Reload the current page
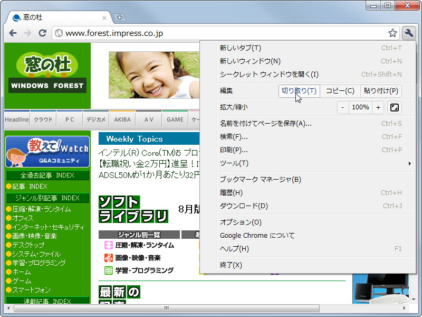The height and width of the screenshot is (317, 422). (43, 33)
